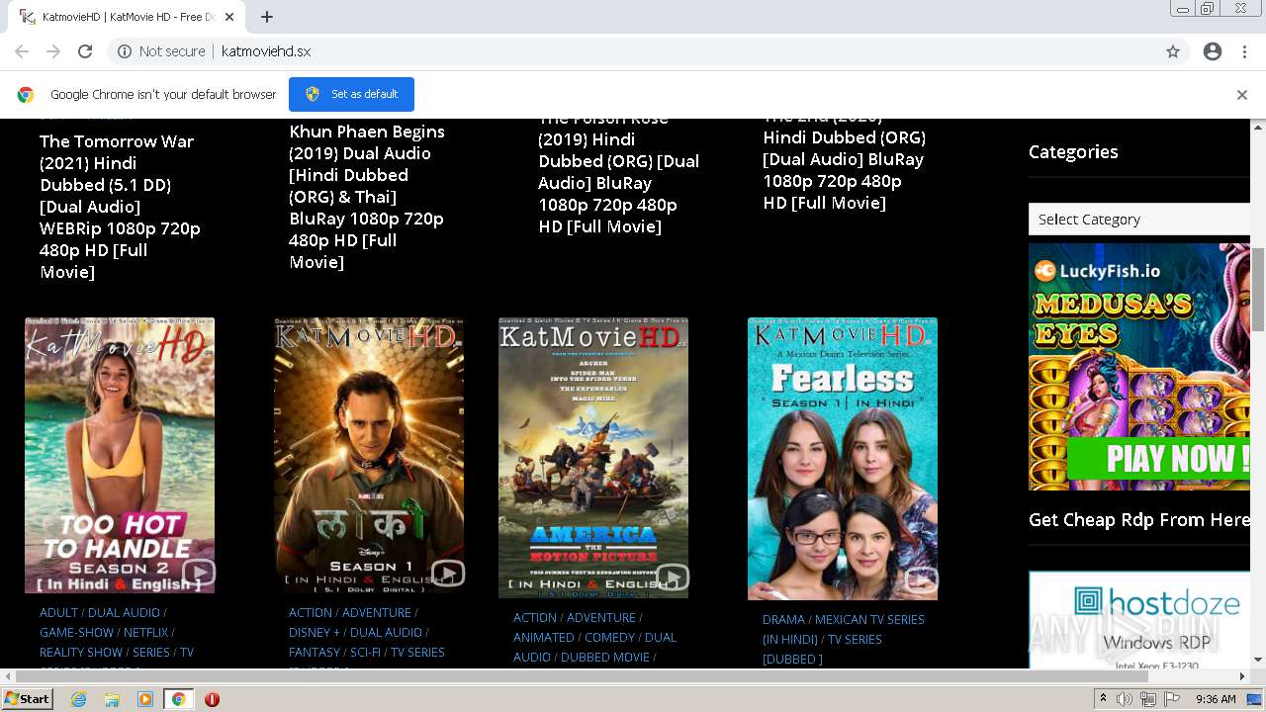Image resolution: width=1266 pixels, height=712 pixels.
Task: Select Chrome icon in taskbar
Action: tap(178, 699)
